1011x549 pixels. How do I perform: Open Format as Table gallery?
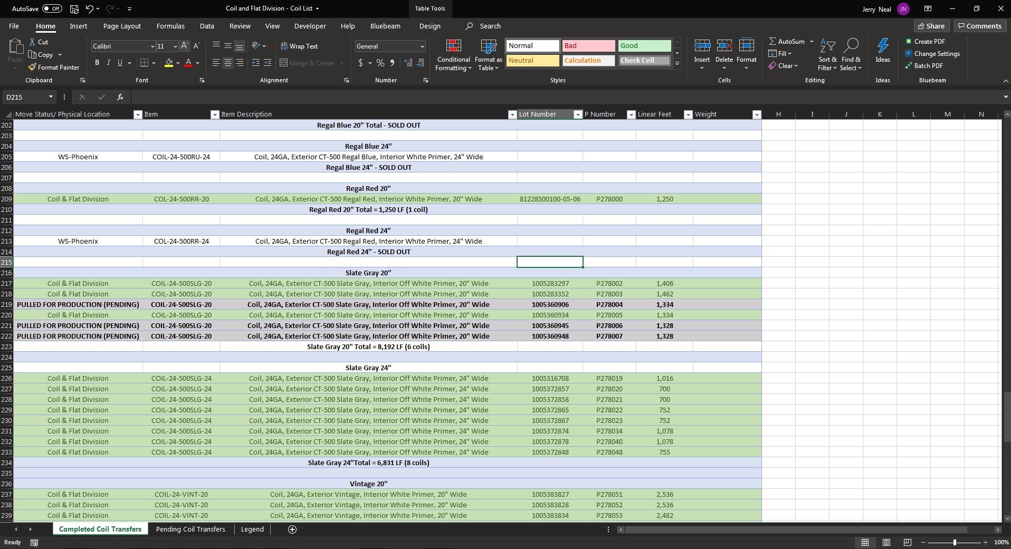[488, 55]
